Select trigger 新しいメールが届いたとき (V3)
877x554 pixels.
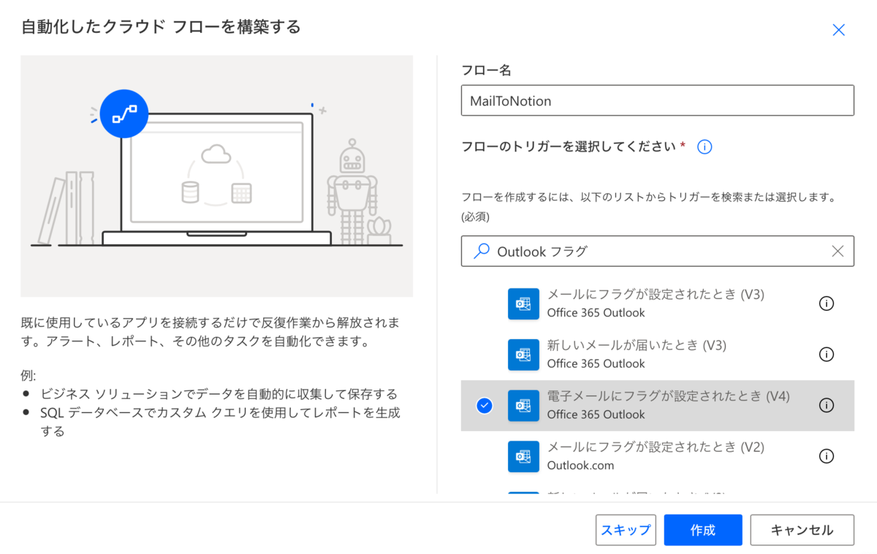click(x=657, y=354)
